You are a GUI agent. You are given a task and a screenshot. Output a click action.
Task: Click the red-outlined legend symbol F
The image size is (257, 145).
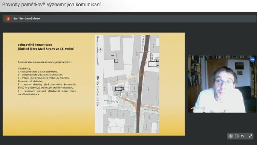(98, 103)
